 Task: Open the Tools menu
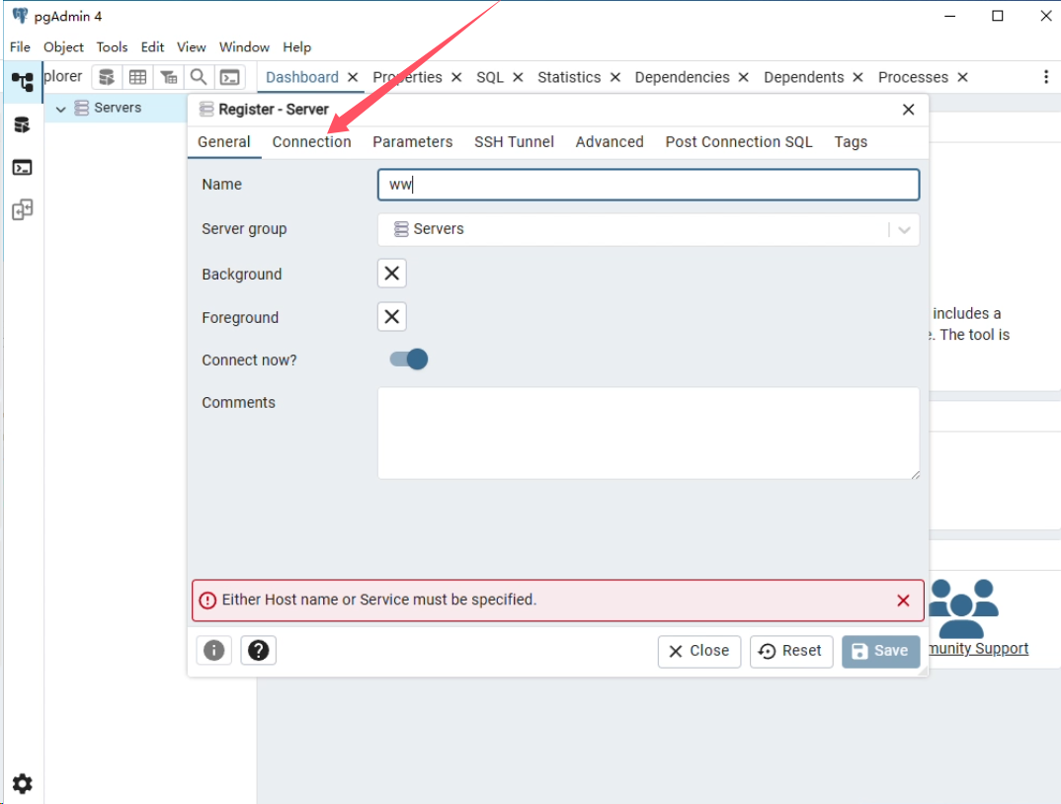pos(112,46)
